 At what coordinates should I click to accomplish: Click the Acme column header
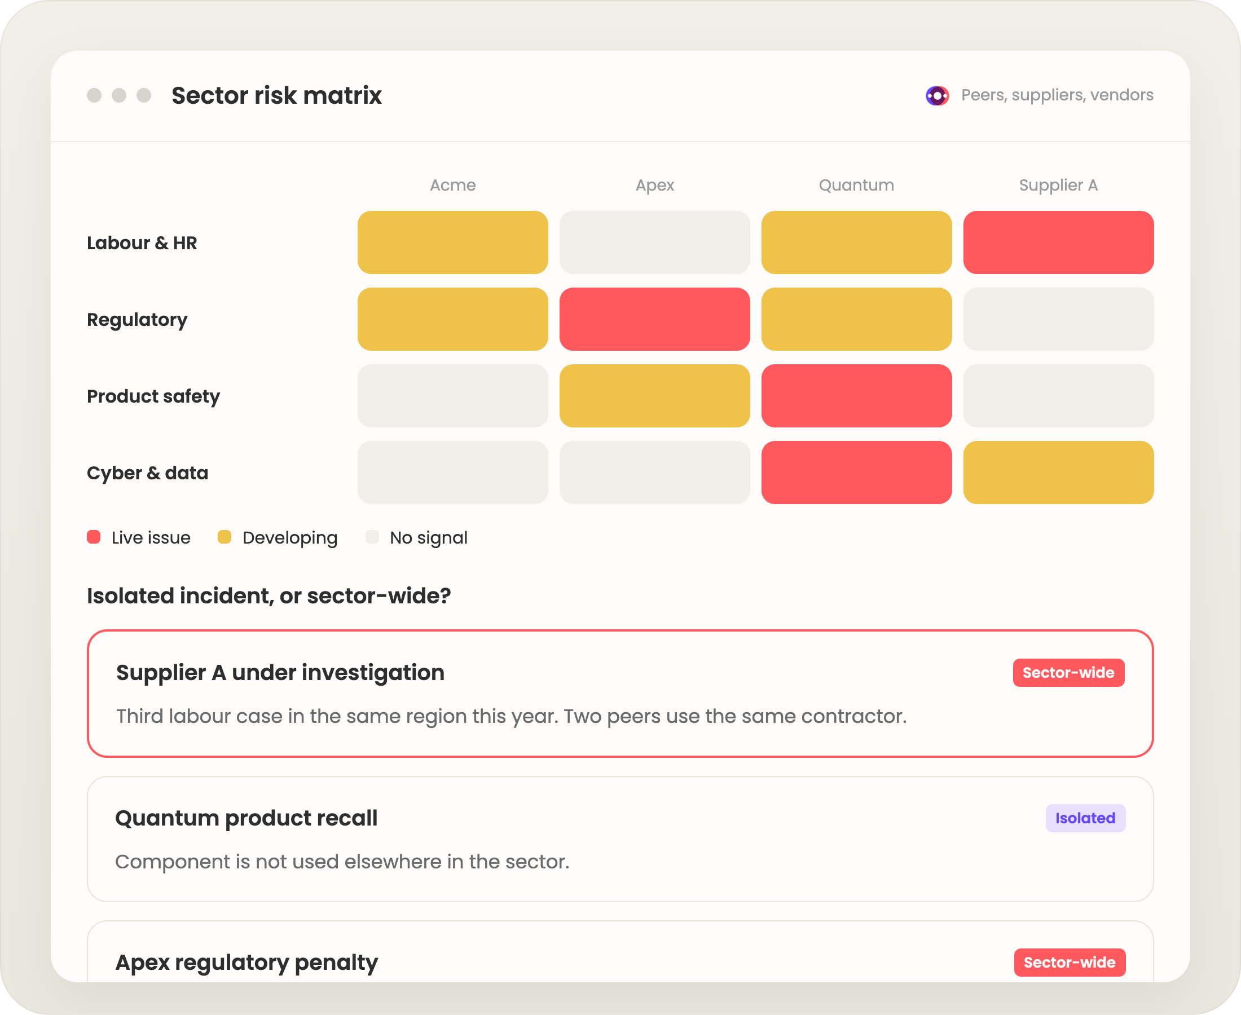click(x=452, y=186)
